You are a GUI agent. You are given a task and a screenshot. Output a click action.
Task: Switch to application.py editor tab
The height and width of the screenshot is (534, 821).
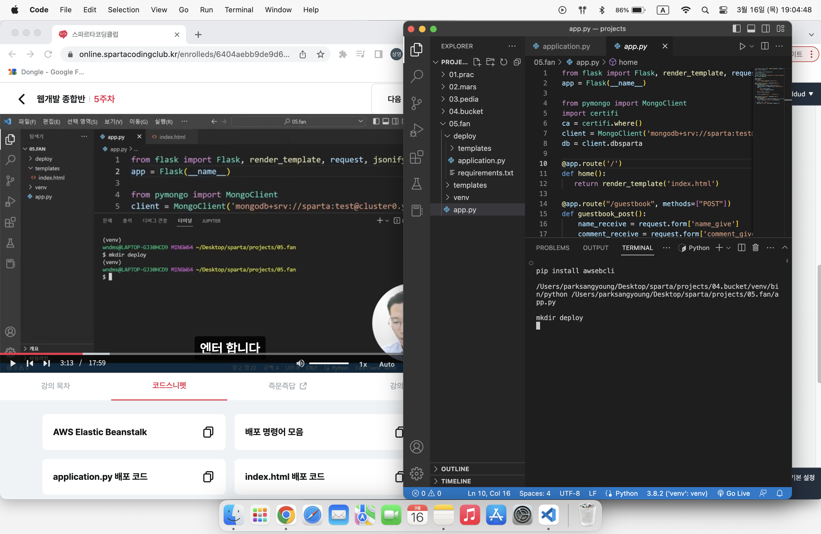tap(566, 46)
